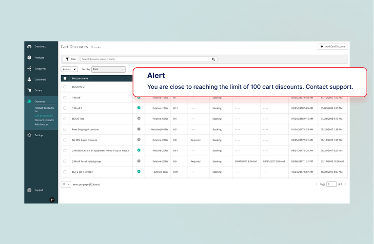Open the BOGOHO 2 discount name
Image resolution: width=374 pixels, height=244 pixels.
pyautogui.click(x=78, y=87)
